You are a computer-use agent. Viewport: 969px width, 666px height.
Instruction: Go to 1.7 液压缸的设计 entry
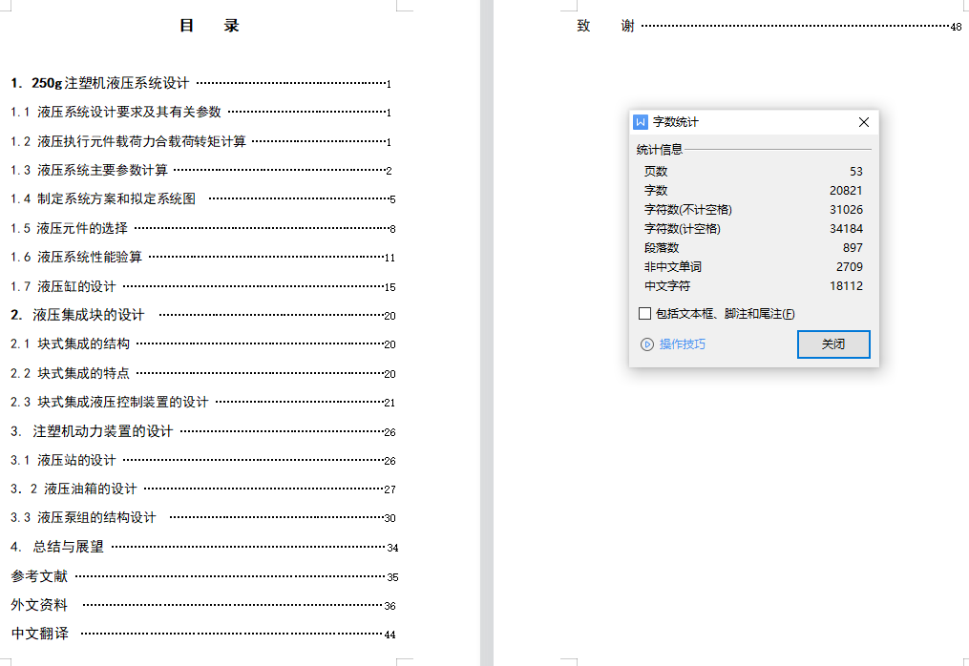pyautogui.click(x=63, y=286)
